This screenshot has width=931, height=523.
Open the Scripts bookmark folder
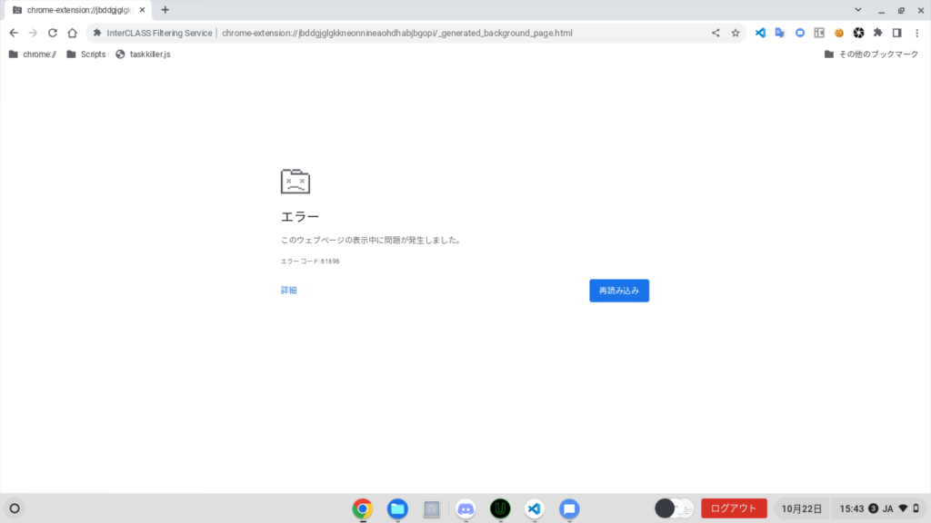(85, 54)
